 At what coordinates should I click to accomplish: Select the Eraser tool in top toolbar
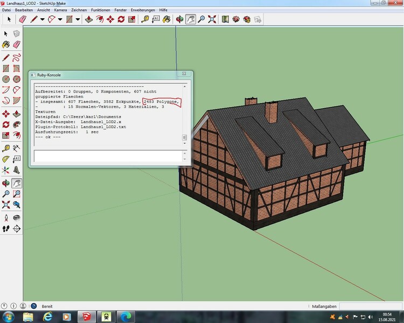pos(22,19)
